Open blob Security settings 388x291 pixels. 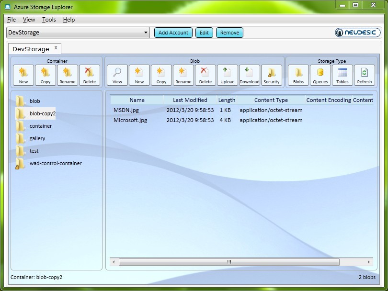272,75
